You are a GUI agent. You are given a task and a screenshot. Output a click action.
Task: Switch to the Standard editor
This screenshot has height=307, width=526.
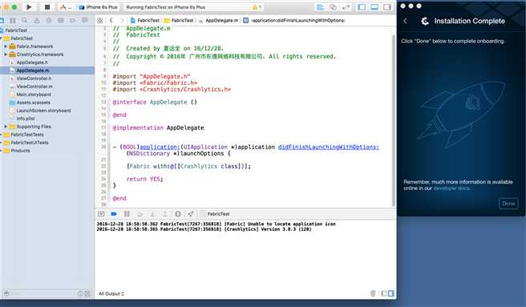pyautogui.click(x=321, y=7)
